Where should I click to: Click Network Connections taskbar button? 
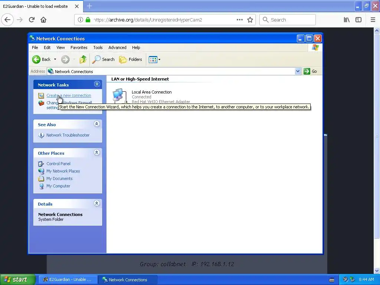128,280
